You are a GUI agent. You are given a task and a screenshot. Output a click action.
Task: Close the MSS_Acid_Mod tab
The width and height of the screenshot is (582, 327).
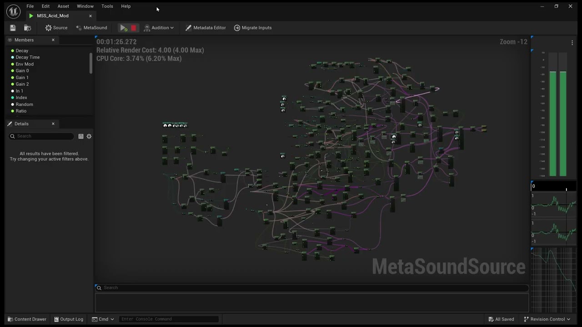click(90, 16)
